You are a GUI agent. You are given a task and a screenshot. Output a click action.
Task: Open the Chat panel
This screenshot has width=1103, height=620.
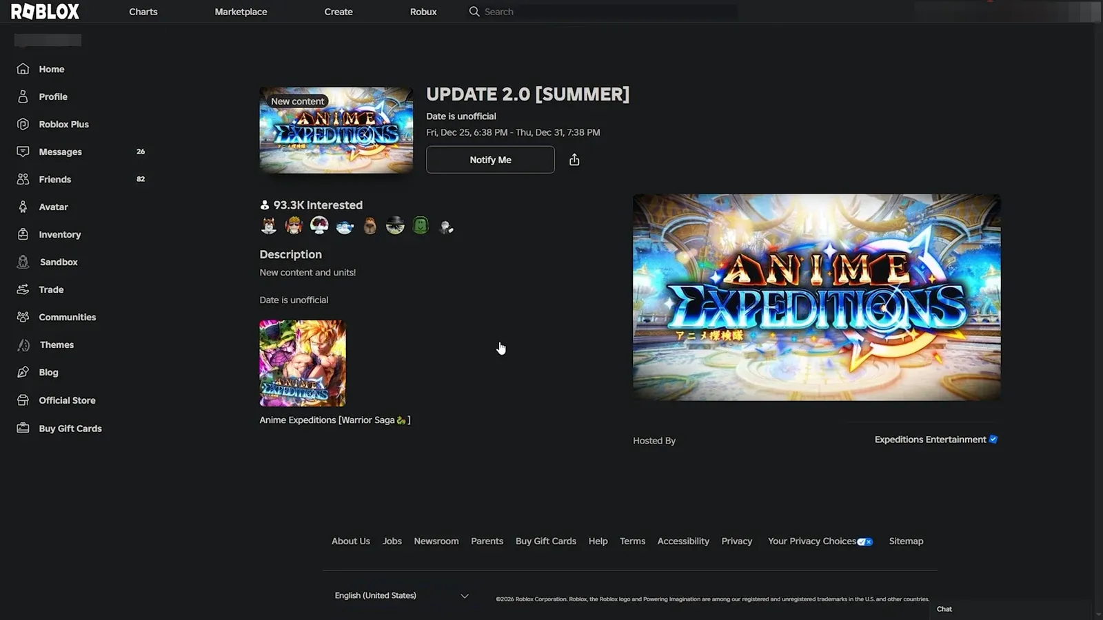point(944,609)
